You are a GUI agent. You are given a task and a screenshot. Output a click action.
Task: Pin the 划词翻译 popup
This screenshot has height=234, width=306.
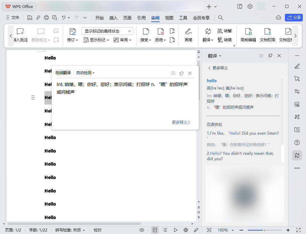(181, 73)
